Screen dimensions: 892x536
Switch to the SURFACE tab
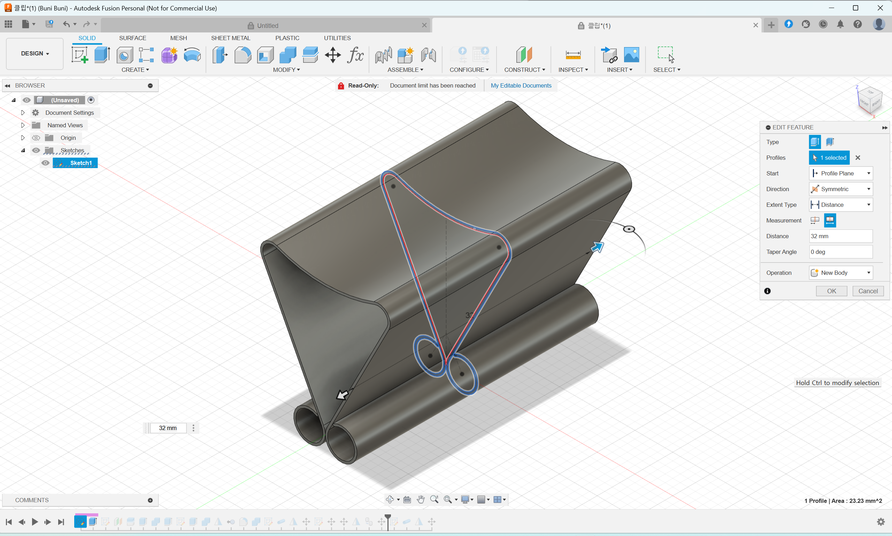132,38
